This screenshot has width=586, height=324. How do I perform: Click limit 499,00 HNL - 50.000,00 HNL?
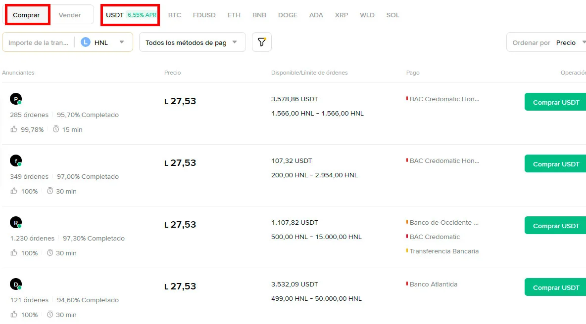click(316, 299)
